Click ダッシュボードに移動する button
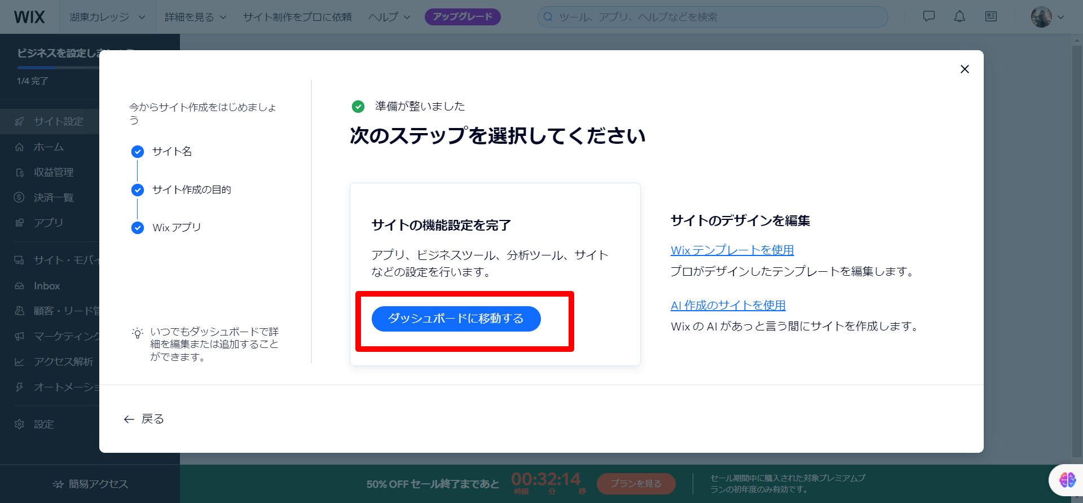Image resolution: width=1083 pixels, height=503 pixels. point(456,319)
